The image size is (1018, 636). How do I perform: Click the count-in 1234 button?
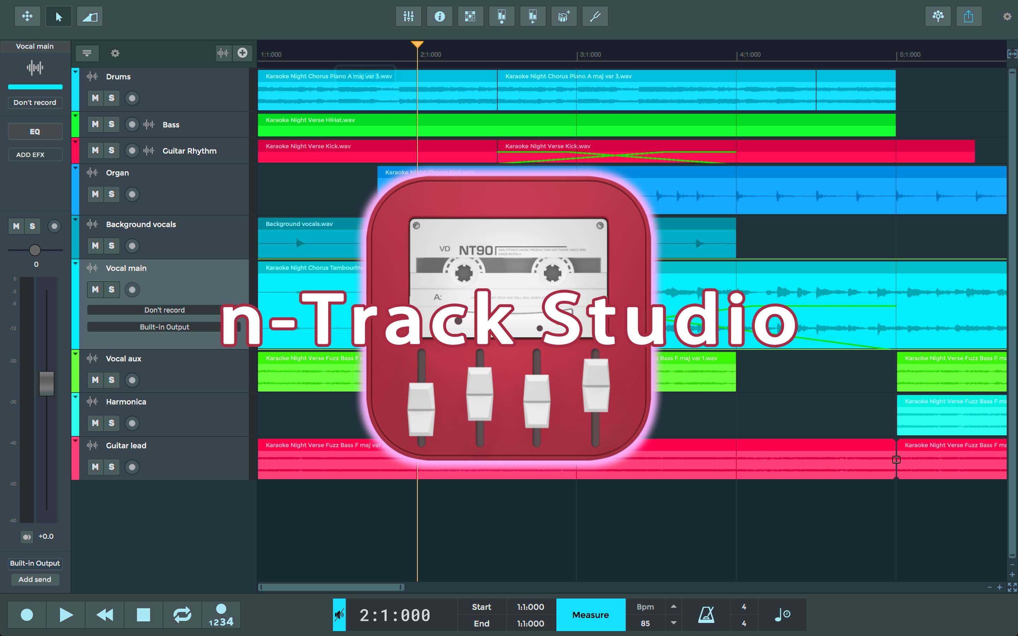point(221,614)
